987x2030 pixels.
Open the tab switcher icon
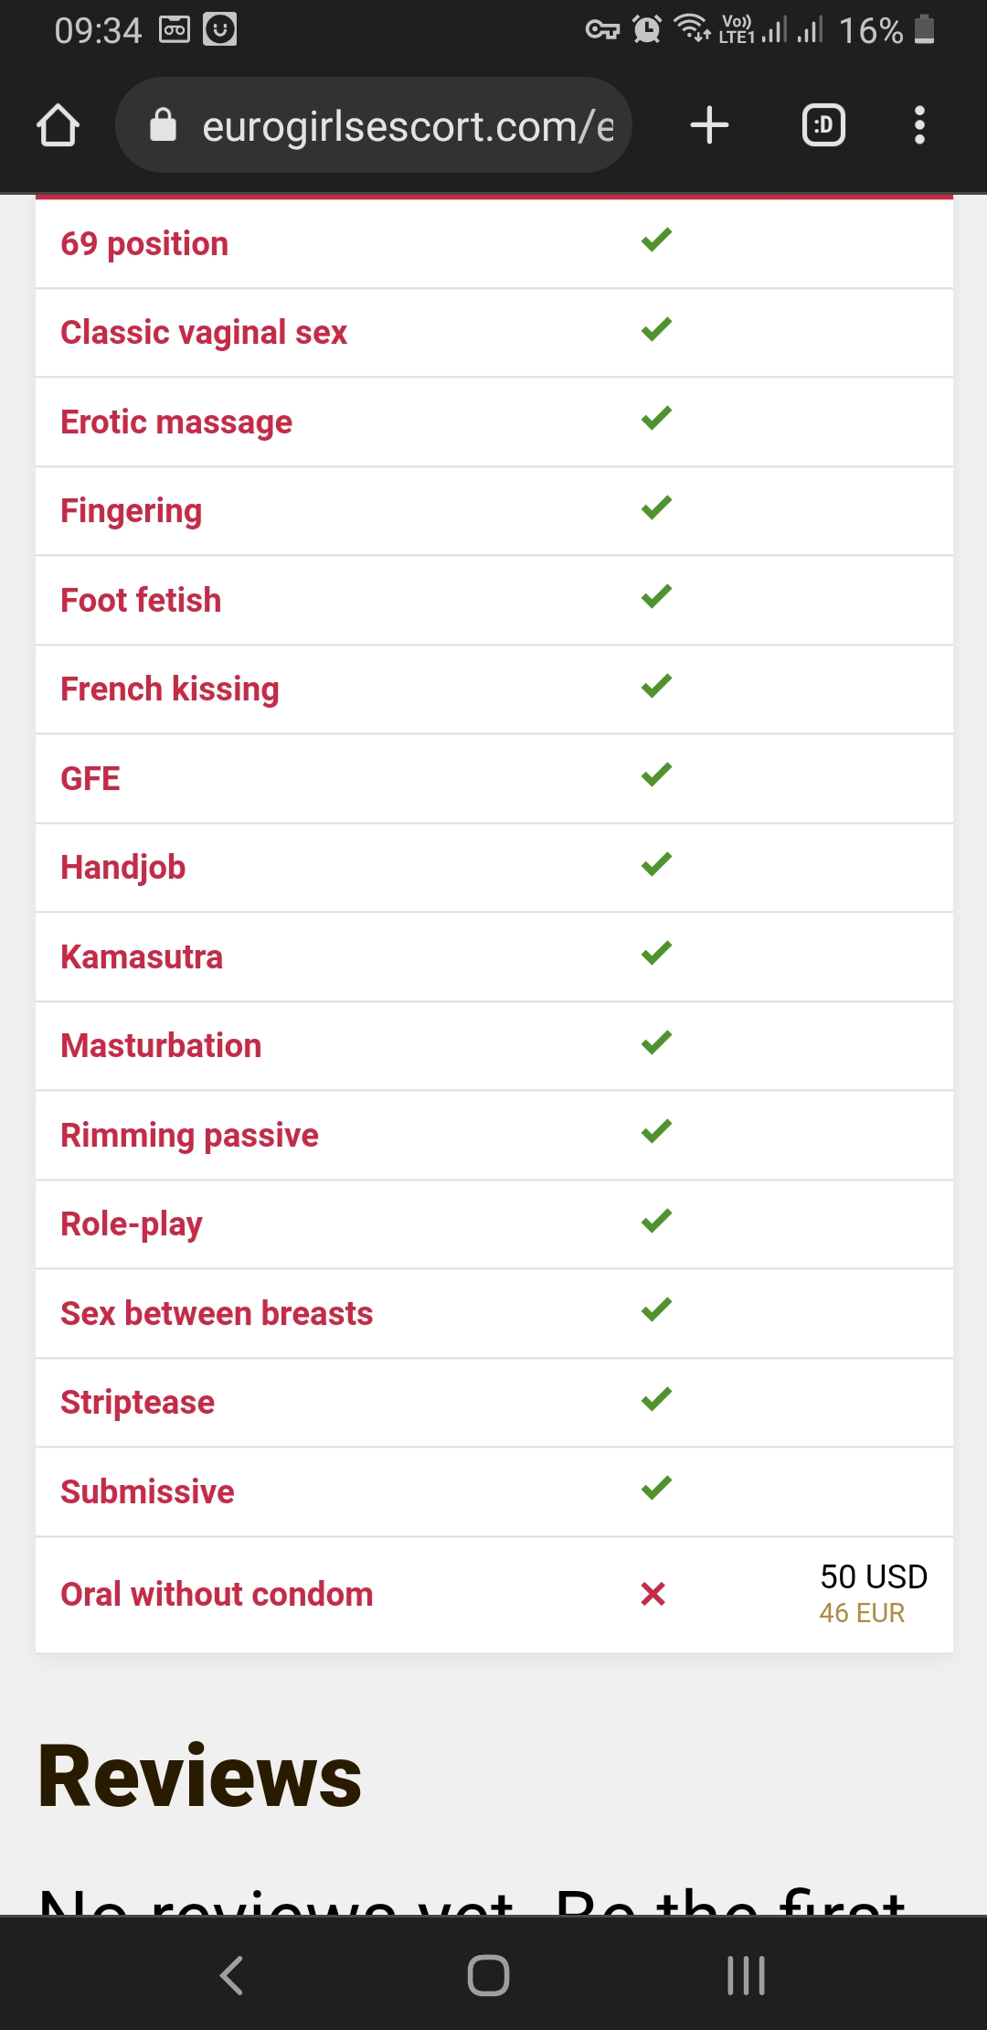click(x=823, y=125)
